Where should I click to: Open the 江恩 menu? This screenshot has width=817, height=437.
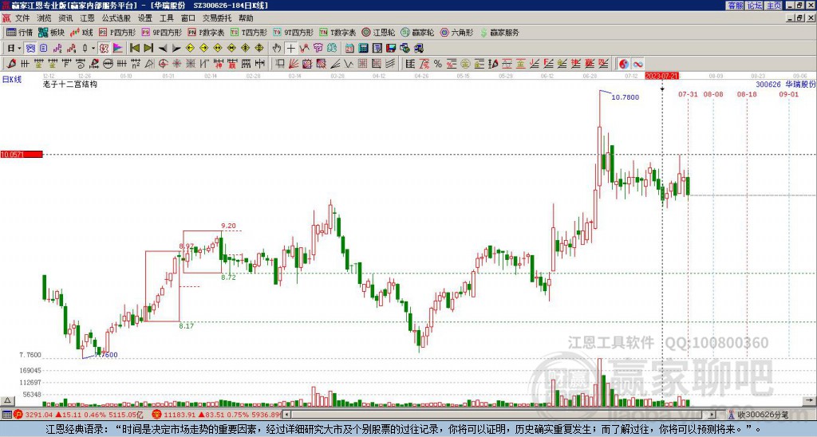[x=87, y=18]
